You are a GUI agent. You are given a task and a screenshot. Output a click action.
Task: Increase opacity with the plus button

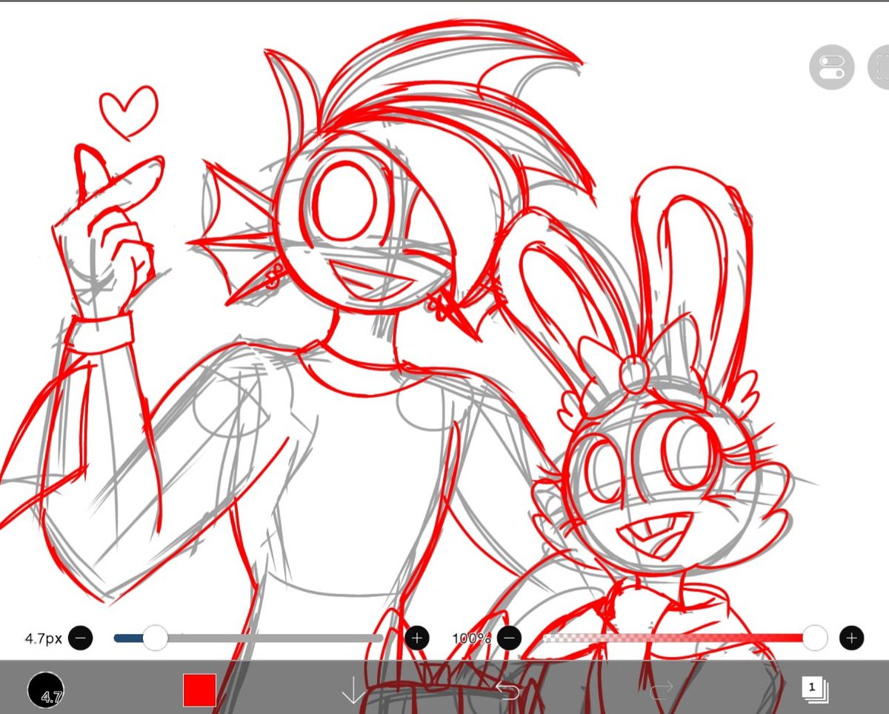(852, 637)
